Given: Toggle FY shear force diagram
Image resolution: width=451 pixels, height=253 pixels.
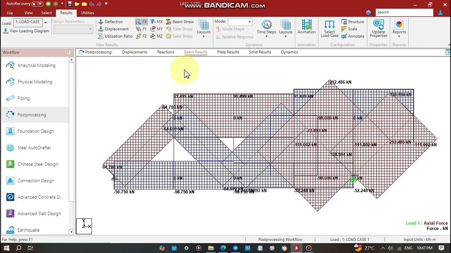Looking at the screenshot, I should (x=141, y=29).
